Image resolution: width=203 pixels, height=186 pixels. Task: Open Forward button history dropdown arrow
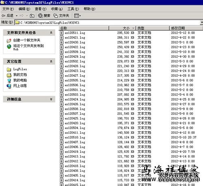tap(27, 16)
